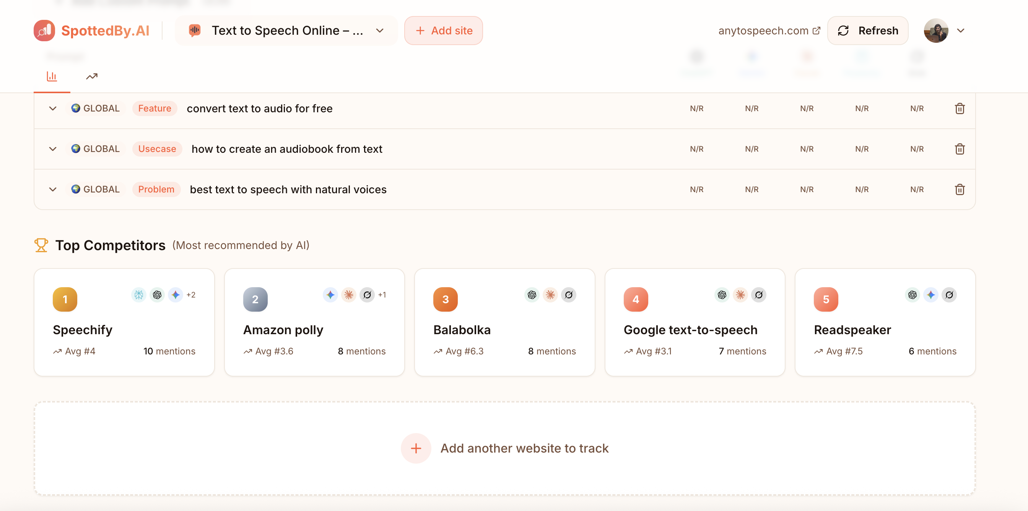Click the Grok icon on the Readspeaker card

[949, 295]
